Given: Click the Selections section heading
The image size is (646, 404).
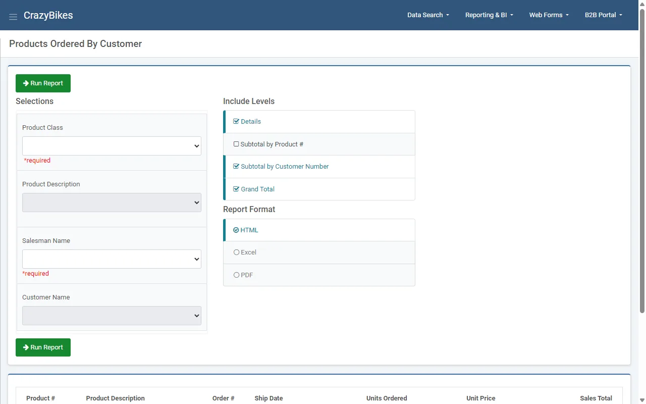Looking at the screenshot, I should pyautogui.click(x=34, y=102).
